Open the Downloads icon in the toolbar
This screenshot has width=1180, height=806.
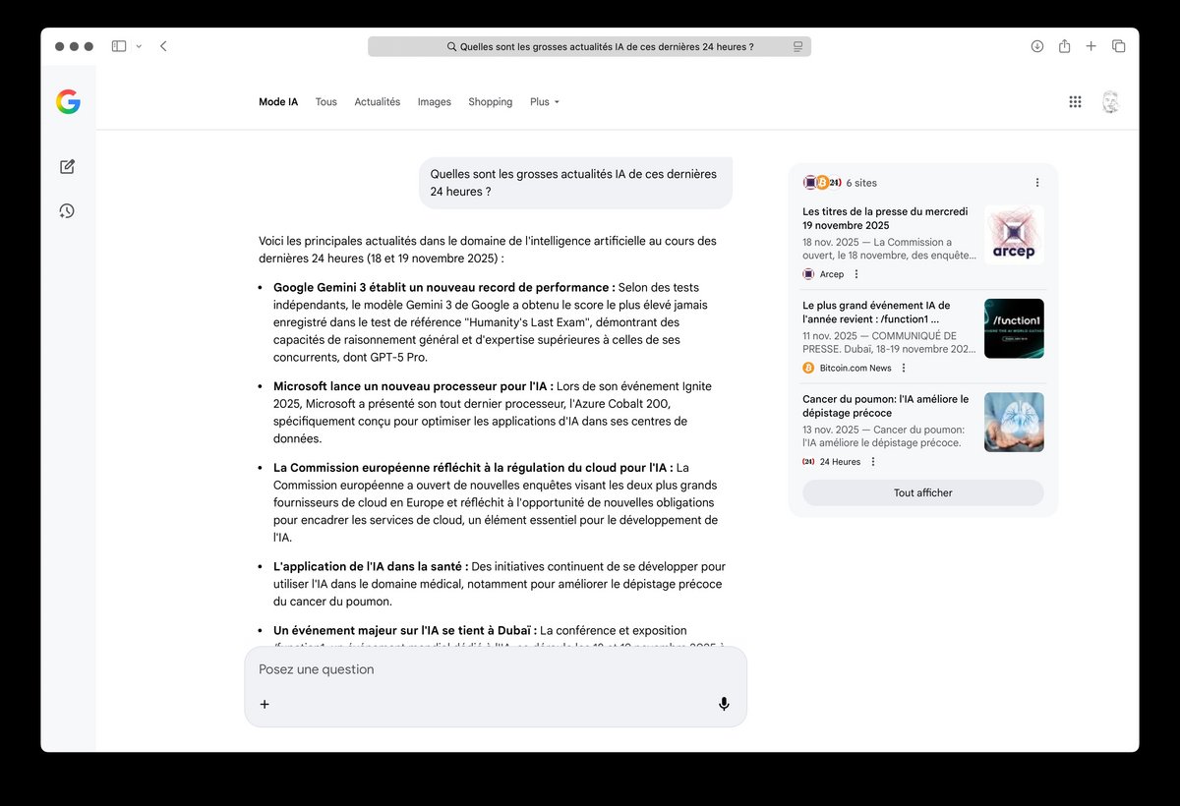pyautogui.click(x=1036, y=45)
